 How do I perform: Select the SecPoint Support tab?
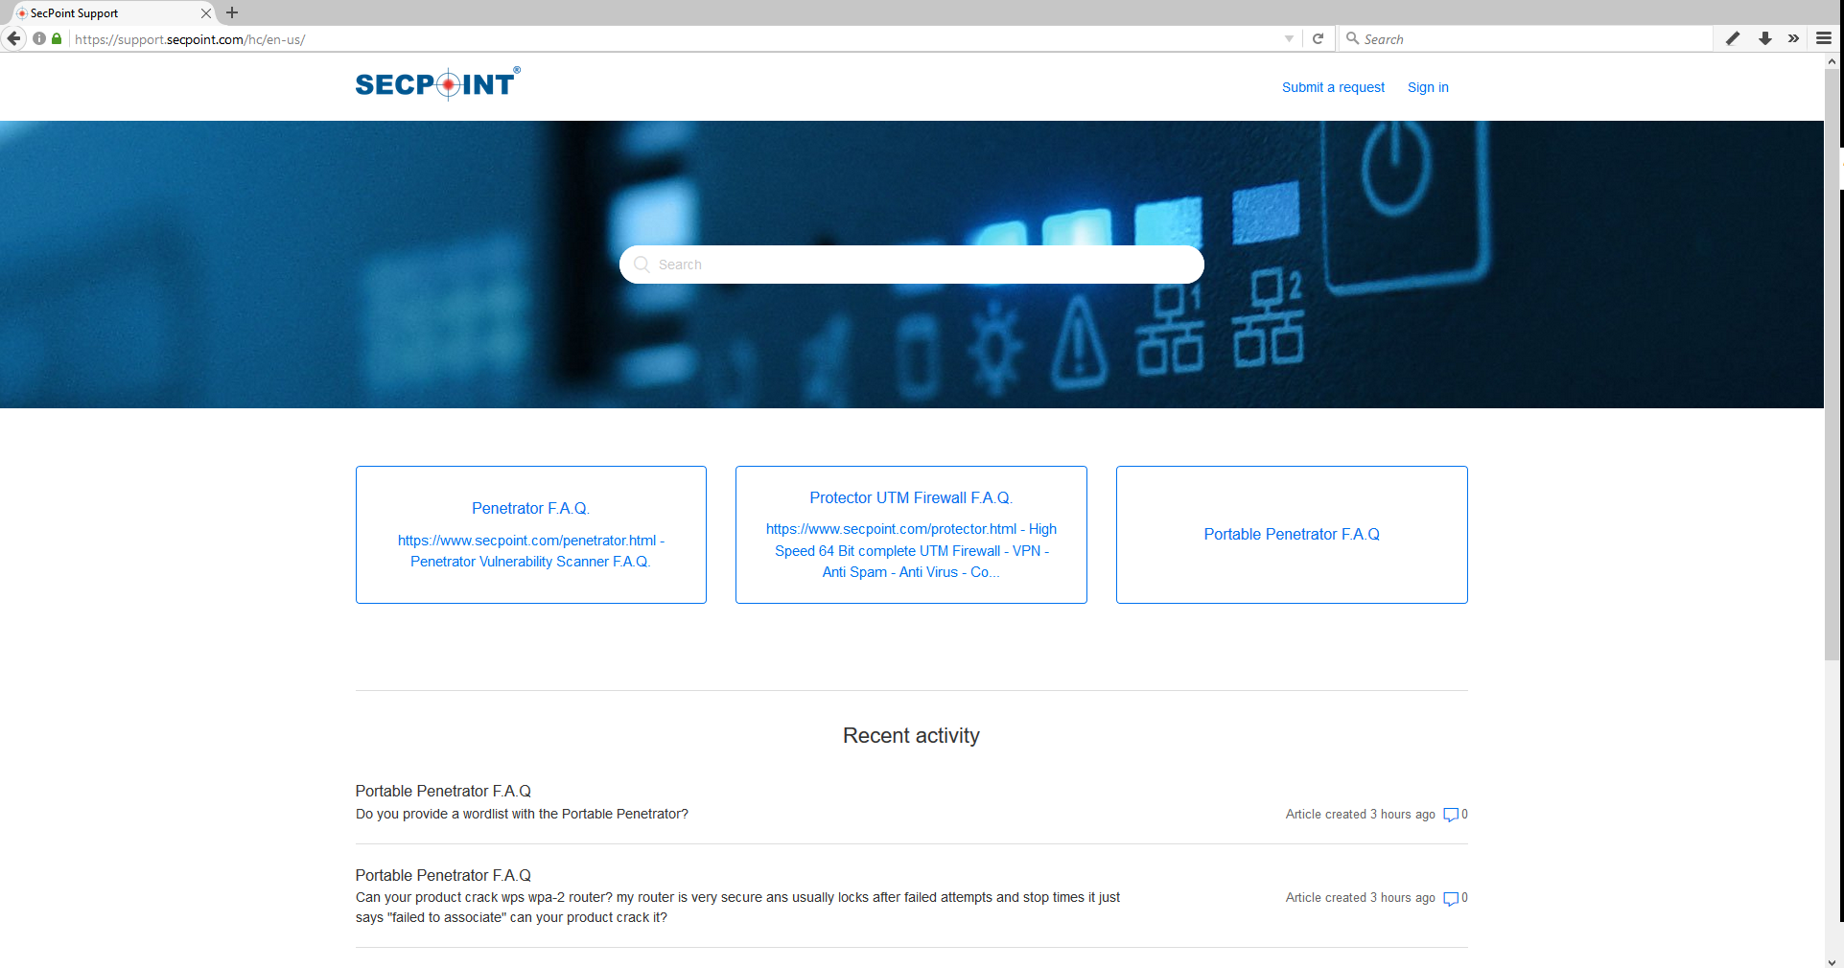(x=113, y=13)
